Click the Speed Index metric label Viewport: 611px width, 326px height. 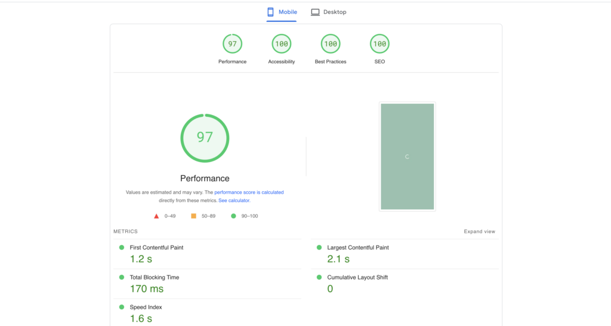pos(146,308)
